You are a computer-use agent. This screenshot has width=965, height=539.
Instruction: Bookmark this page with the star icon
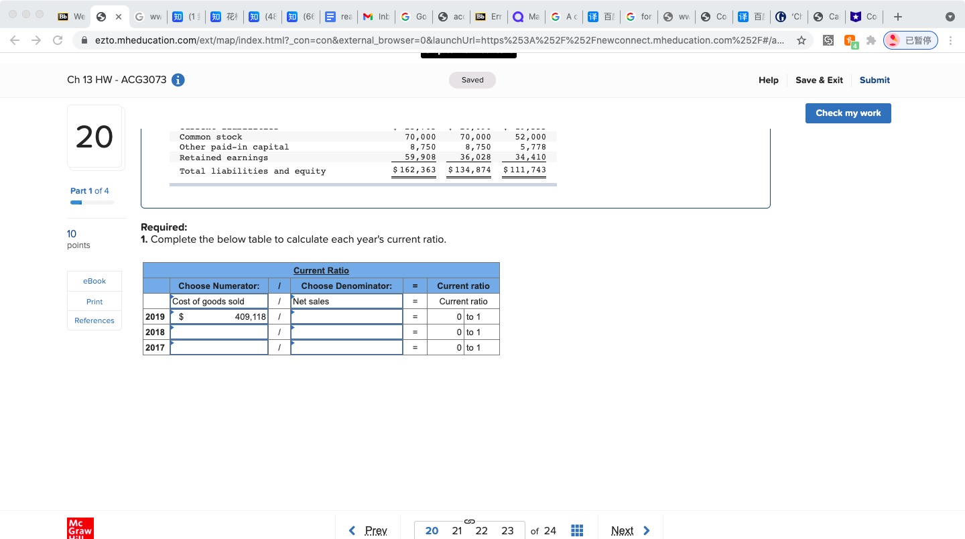pyautogui.click(x=801, y=40)
